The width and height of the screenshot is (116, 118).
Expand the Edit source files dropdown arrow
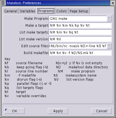(109, 46)
